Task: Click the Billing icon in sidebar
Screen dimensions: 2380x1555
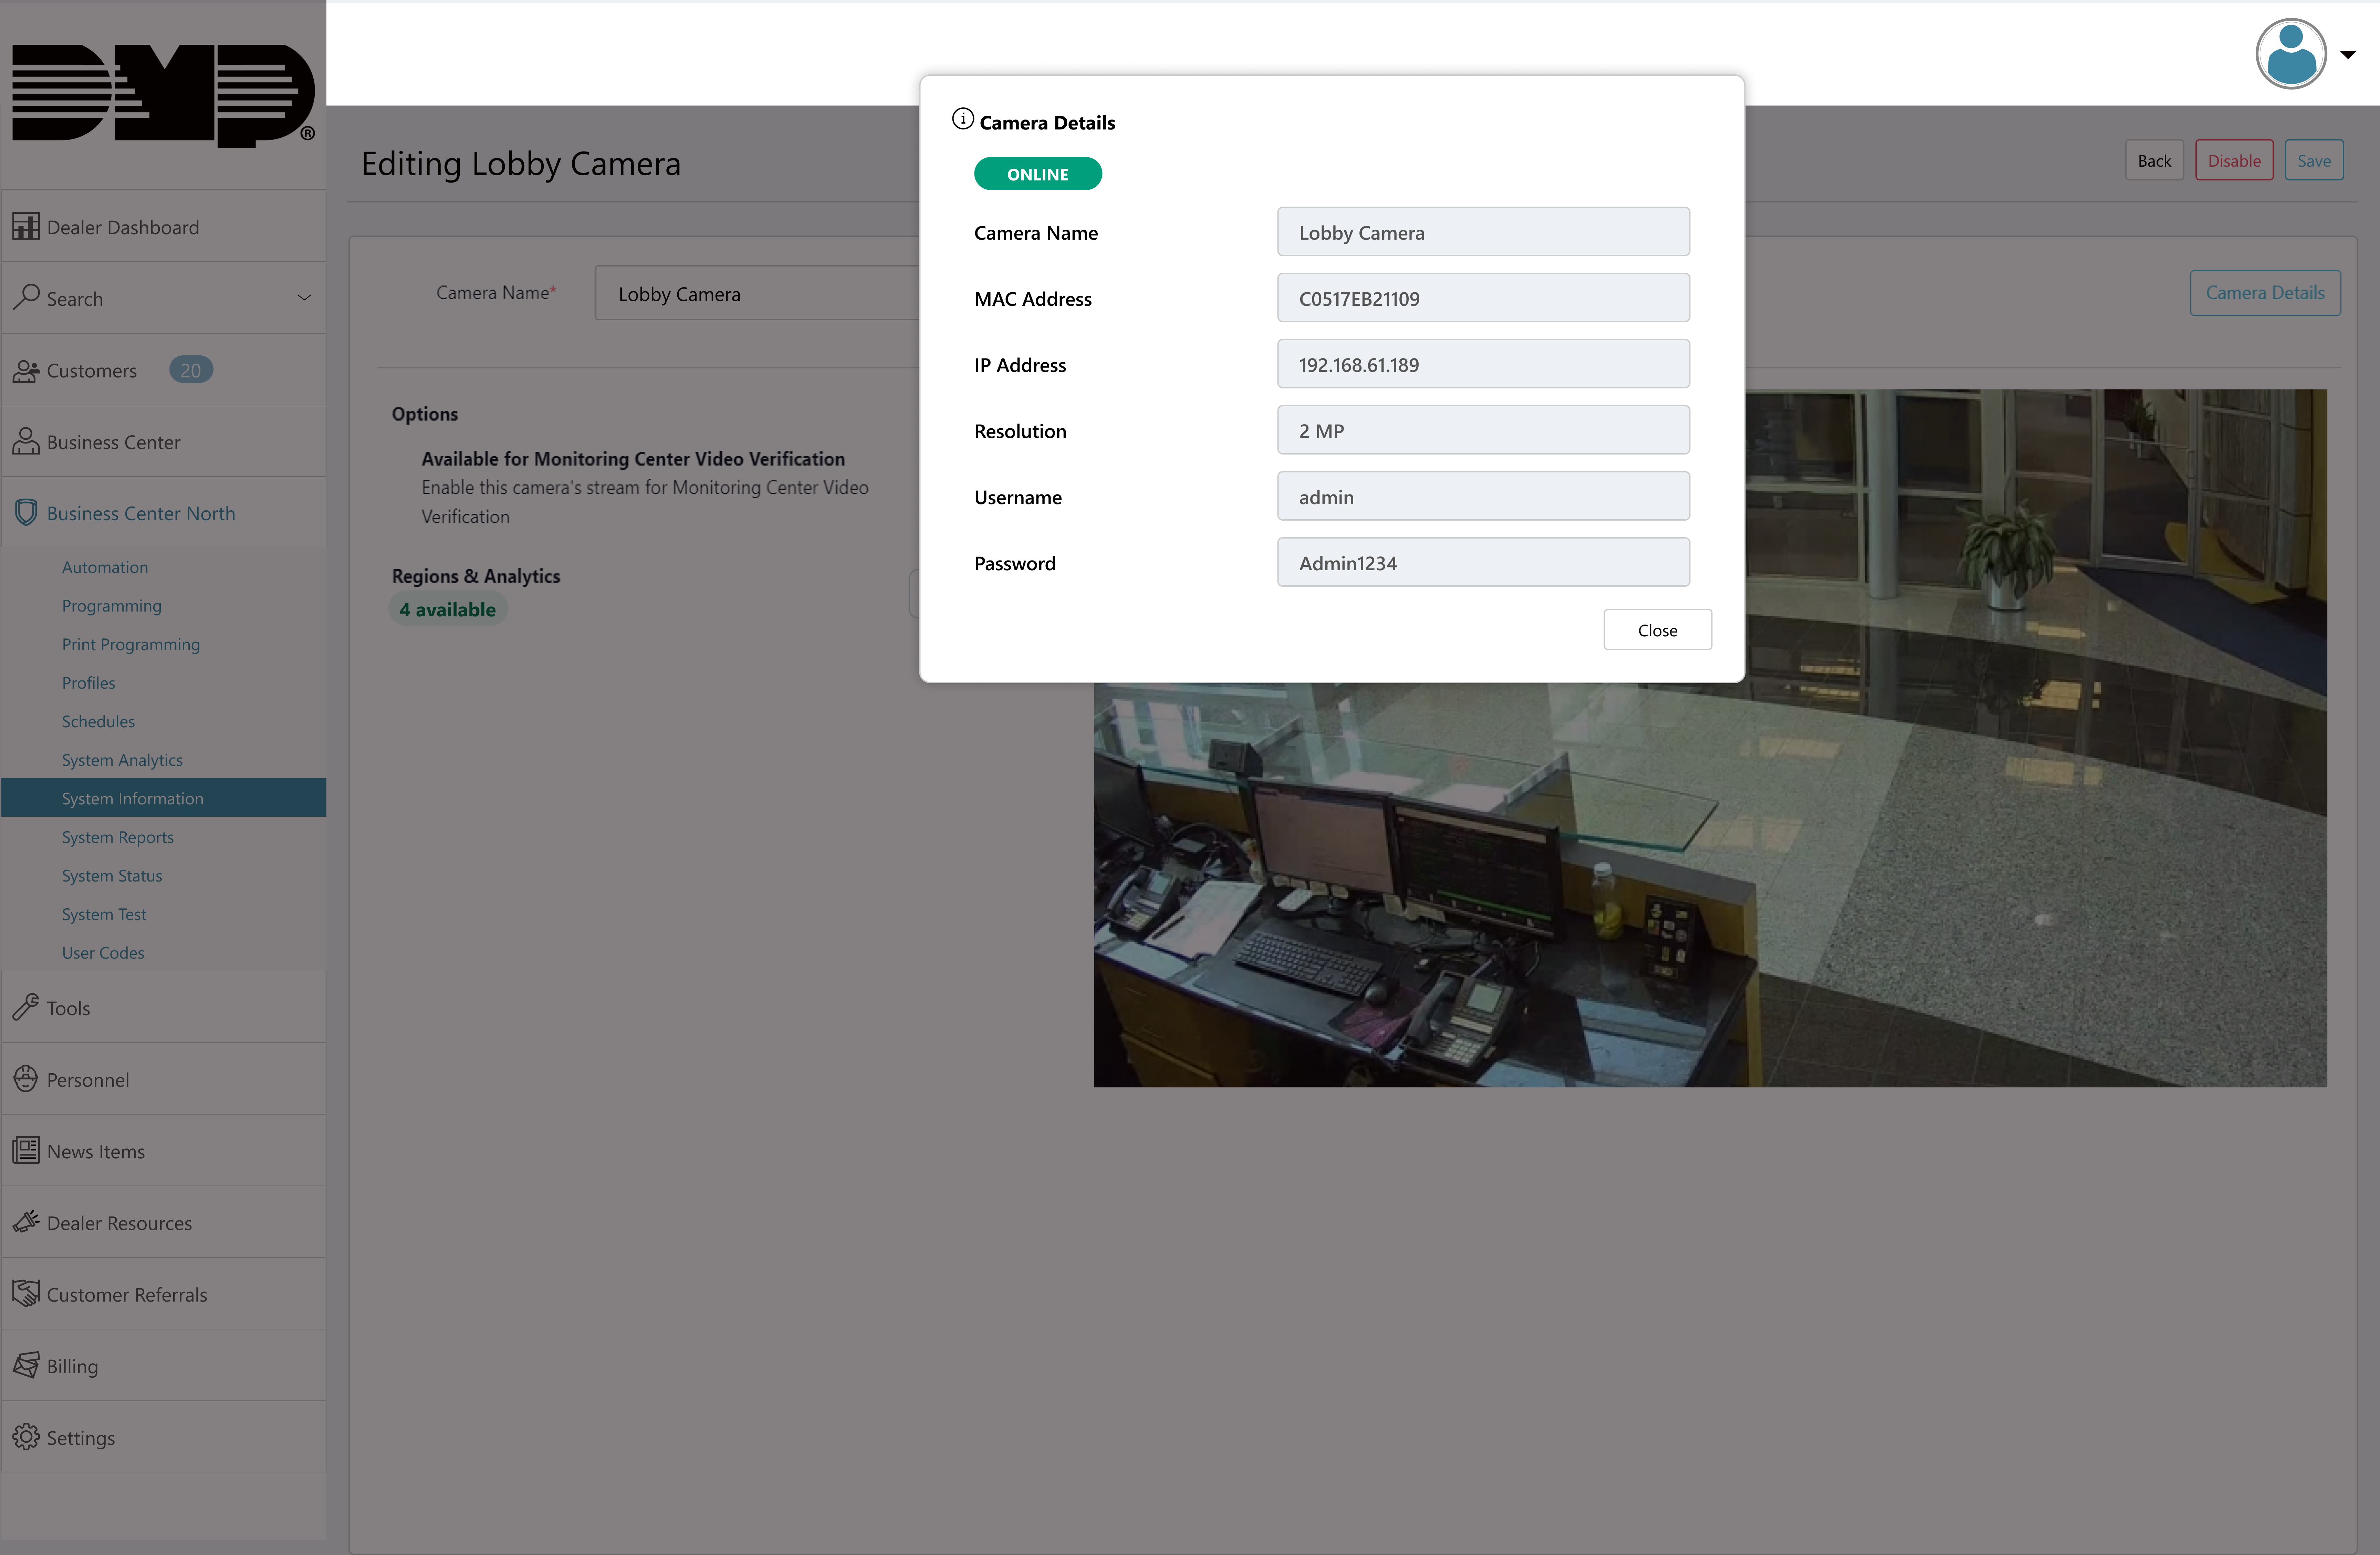Action: [x=26, y=1365]
